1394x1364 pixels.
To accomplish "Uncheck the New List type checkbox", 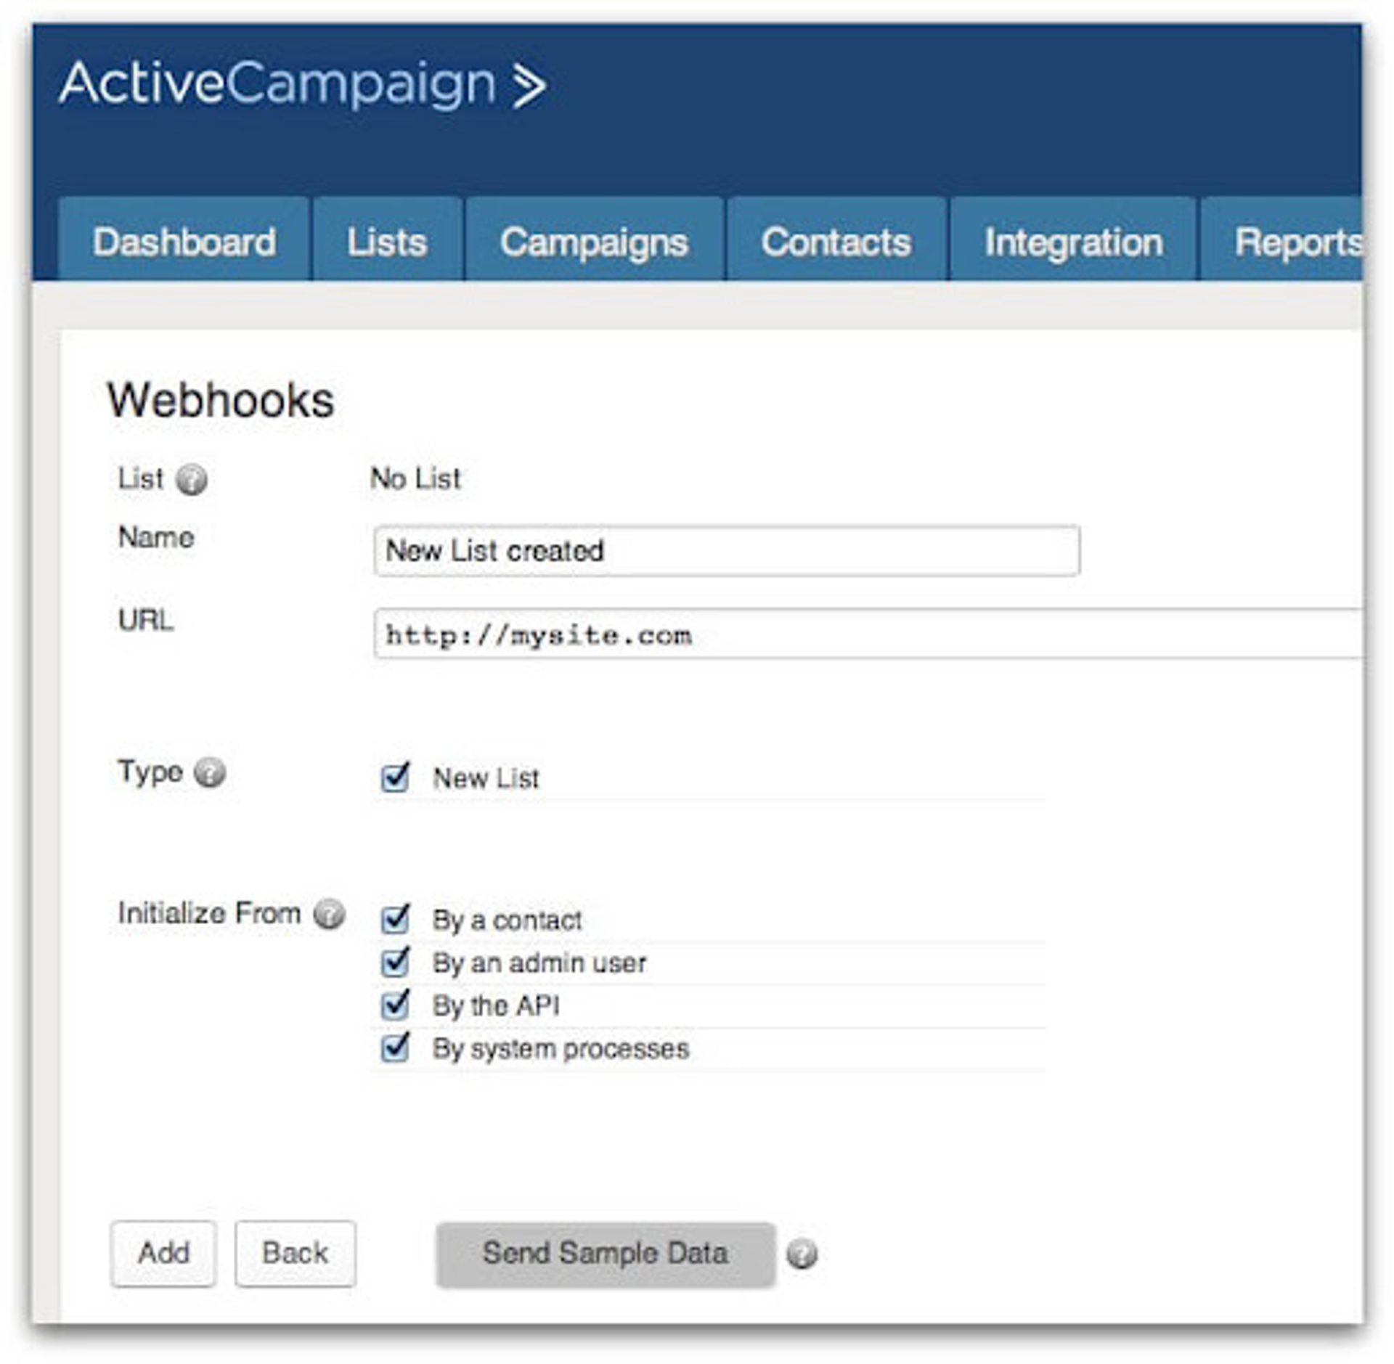I will pos(396,777).
